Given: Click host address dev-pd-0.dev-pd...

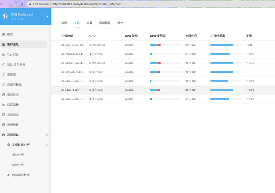Looking at the screenshot, I should click(73, 45).
